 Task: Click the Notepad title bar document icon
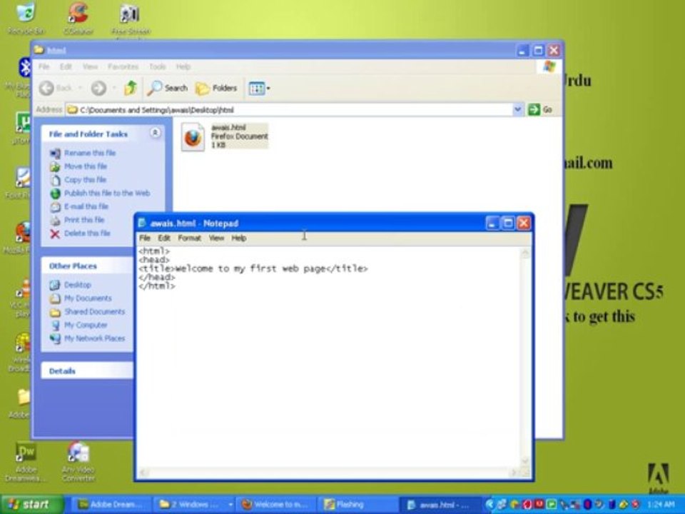pos(142,223)
